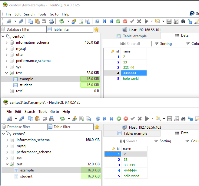
Task: Open session manager icon in centos1 window
Action: coord(9,21)
